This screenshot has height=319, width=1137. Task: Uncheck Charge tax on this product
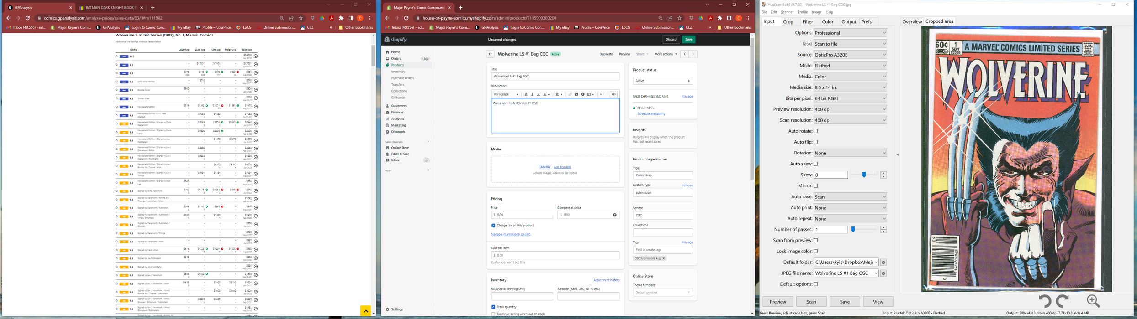493,226
